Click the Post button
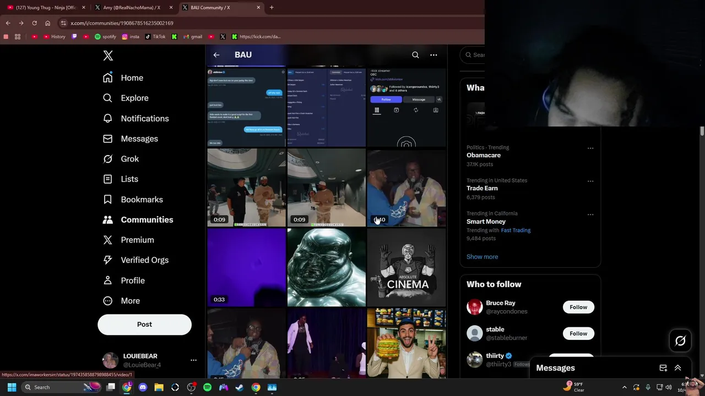705x396 pixels. point(144,324)
